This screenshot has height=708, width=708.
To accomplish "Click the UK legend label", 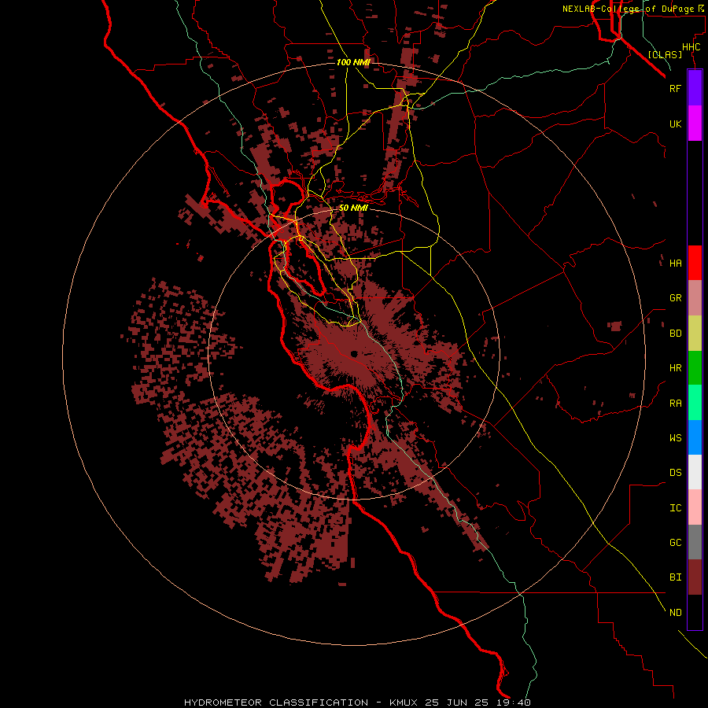I will click(675, 124).
